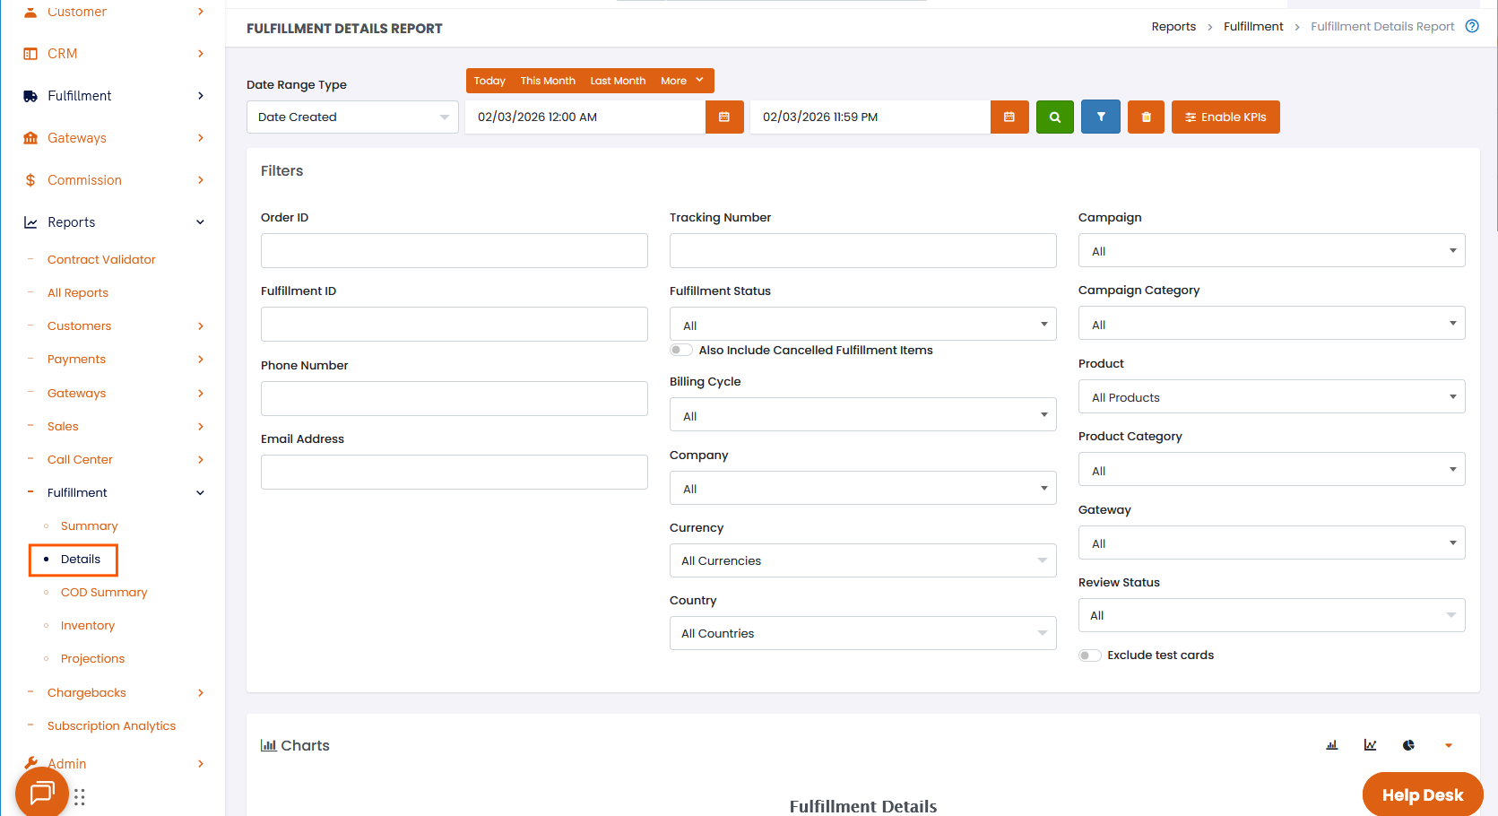The height and width of the screenshot is (816, 1498).
Task: Click the Order ID input field
Action: (454, 251)
